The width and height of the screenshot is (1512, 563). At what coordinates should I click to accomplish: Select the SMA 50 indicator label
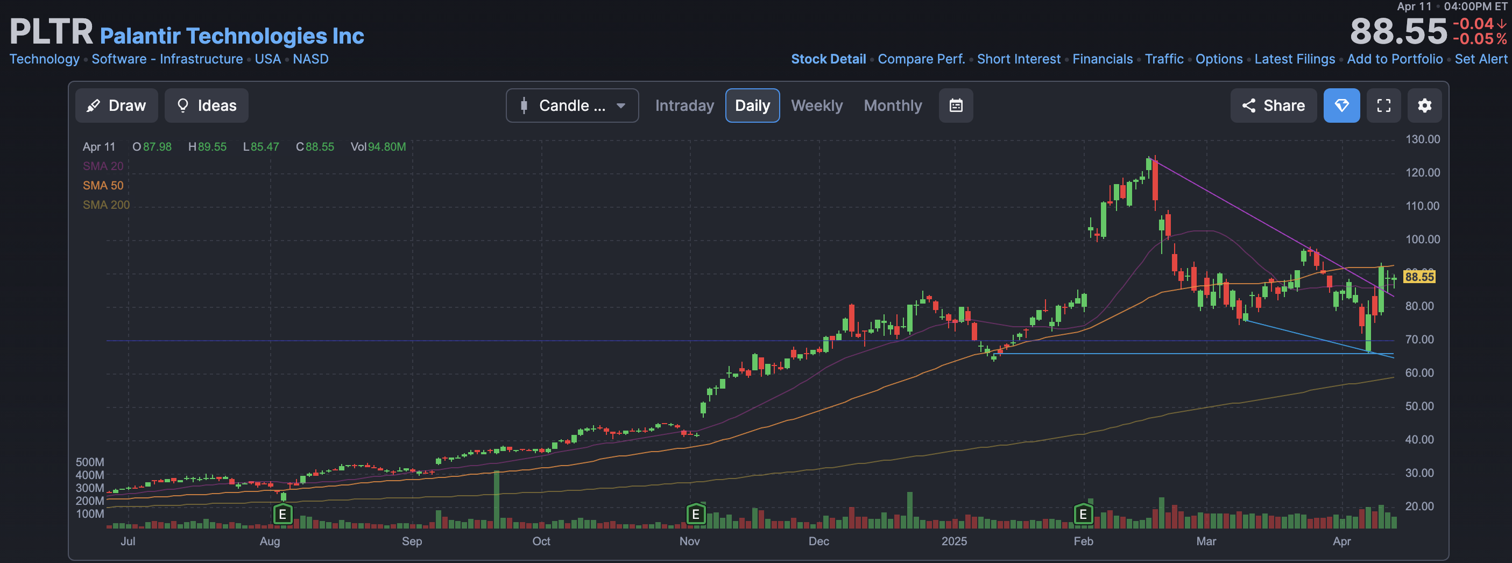(103, 186)
